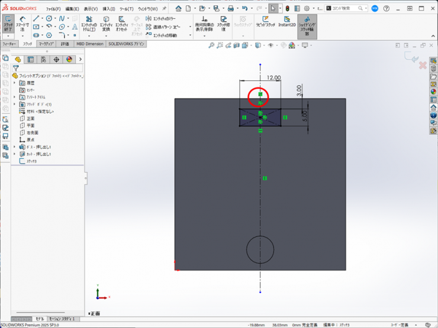Click the ラピッドスケッチ Rapid Sketch icon

click(265, 22)
